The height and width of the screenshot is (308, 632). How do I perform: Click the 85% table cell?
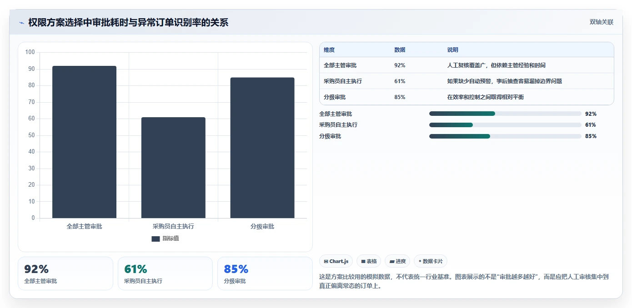[400, 97]
